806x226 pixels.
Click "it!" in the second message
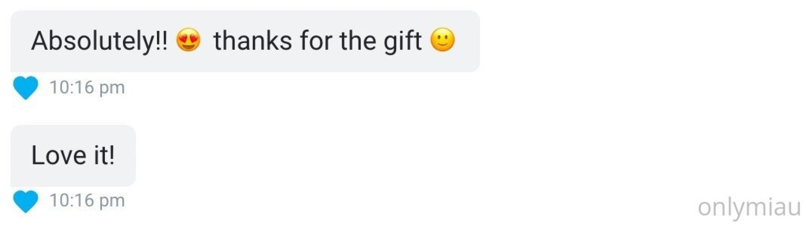point(104,155)
